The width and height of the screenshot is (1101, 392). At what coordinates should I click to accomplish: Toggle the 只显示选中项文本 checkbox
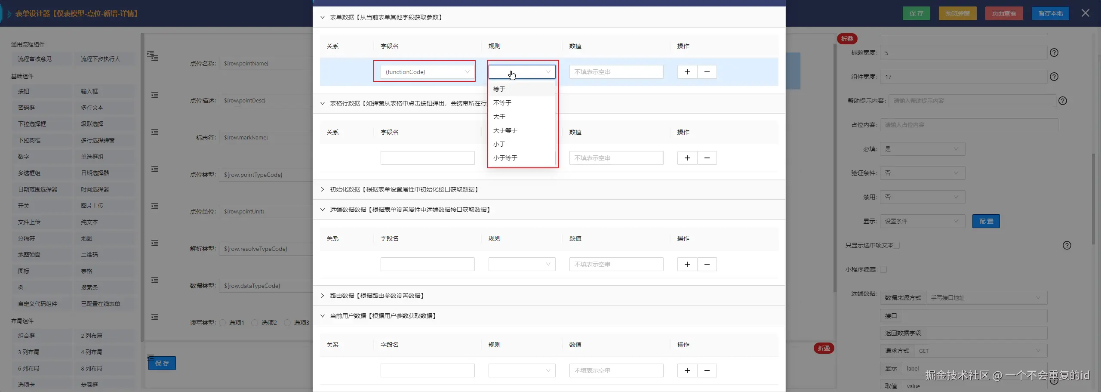point(897,245)
